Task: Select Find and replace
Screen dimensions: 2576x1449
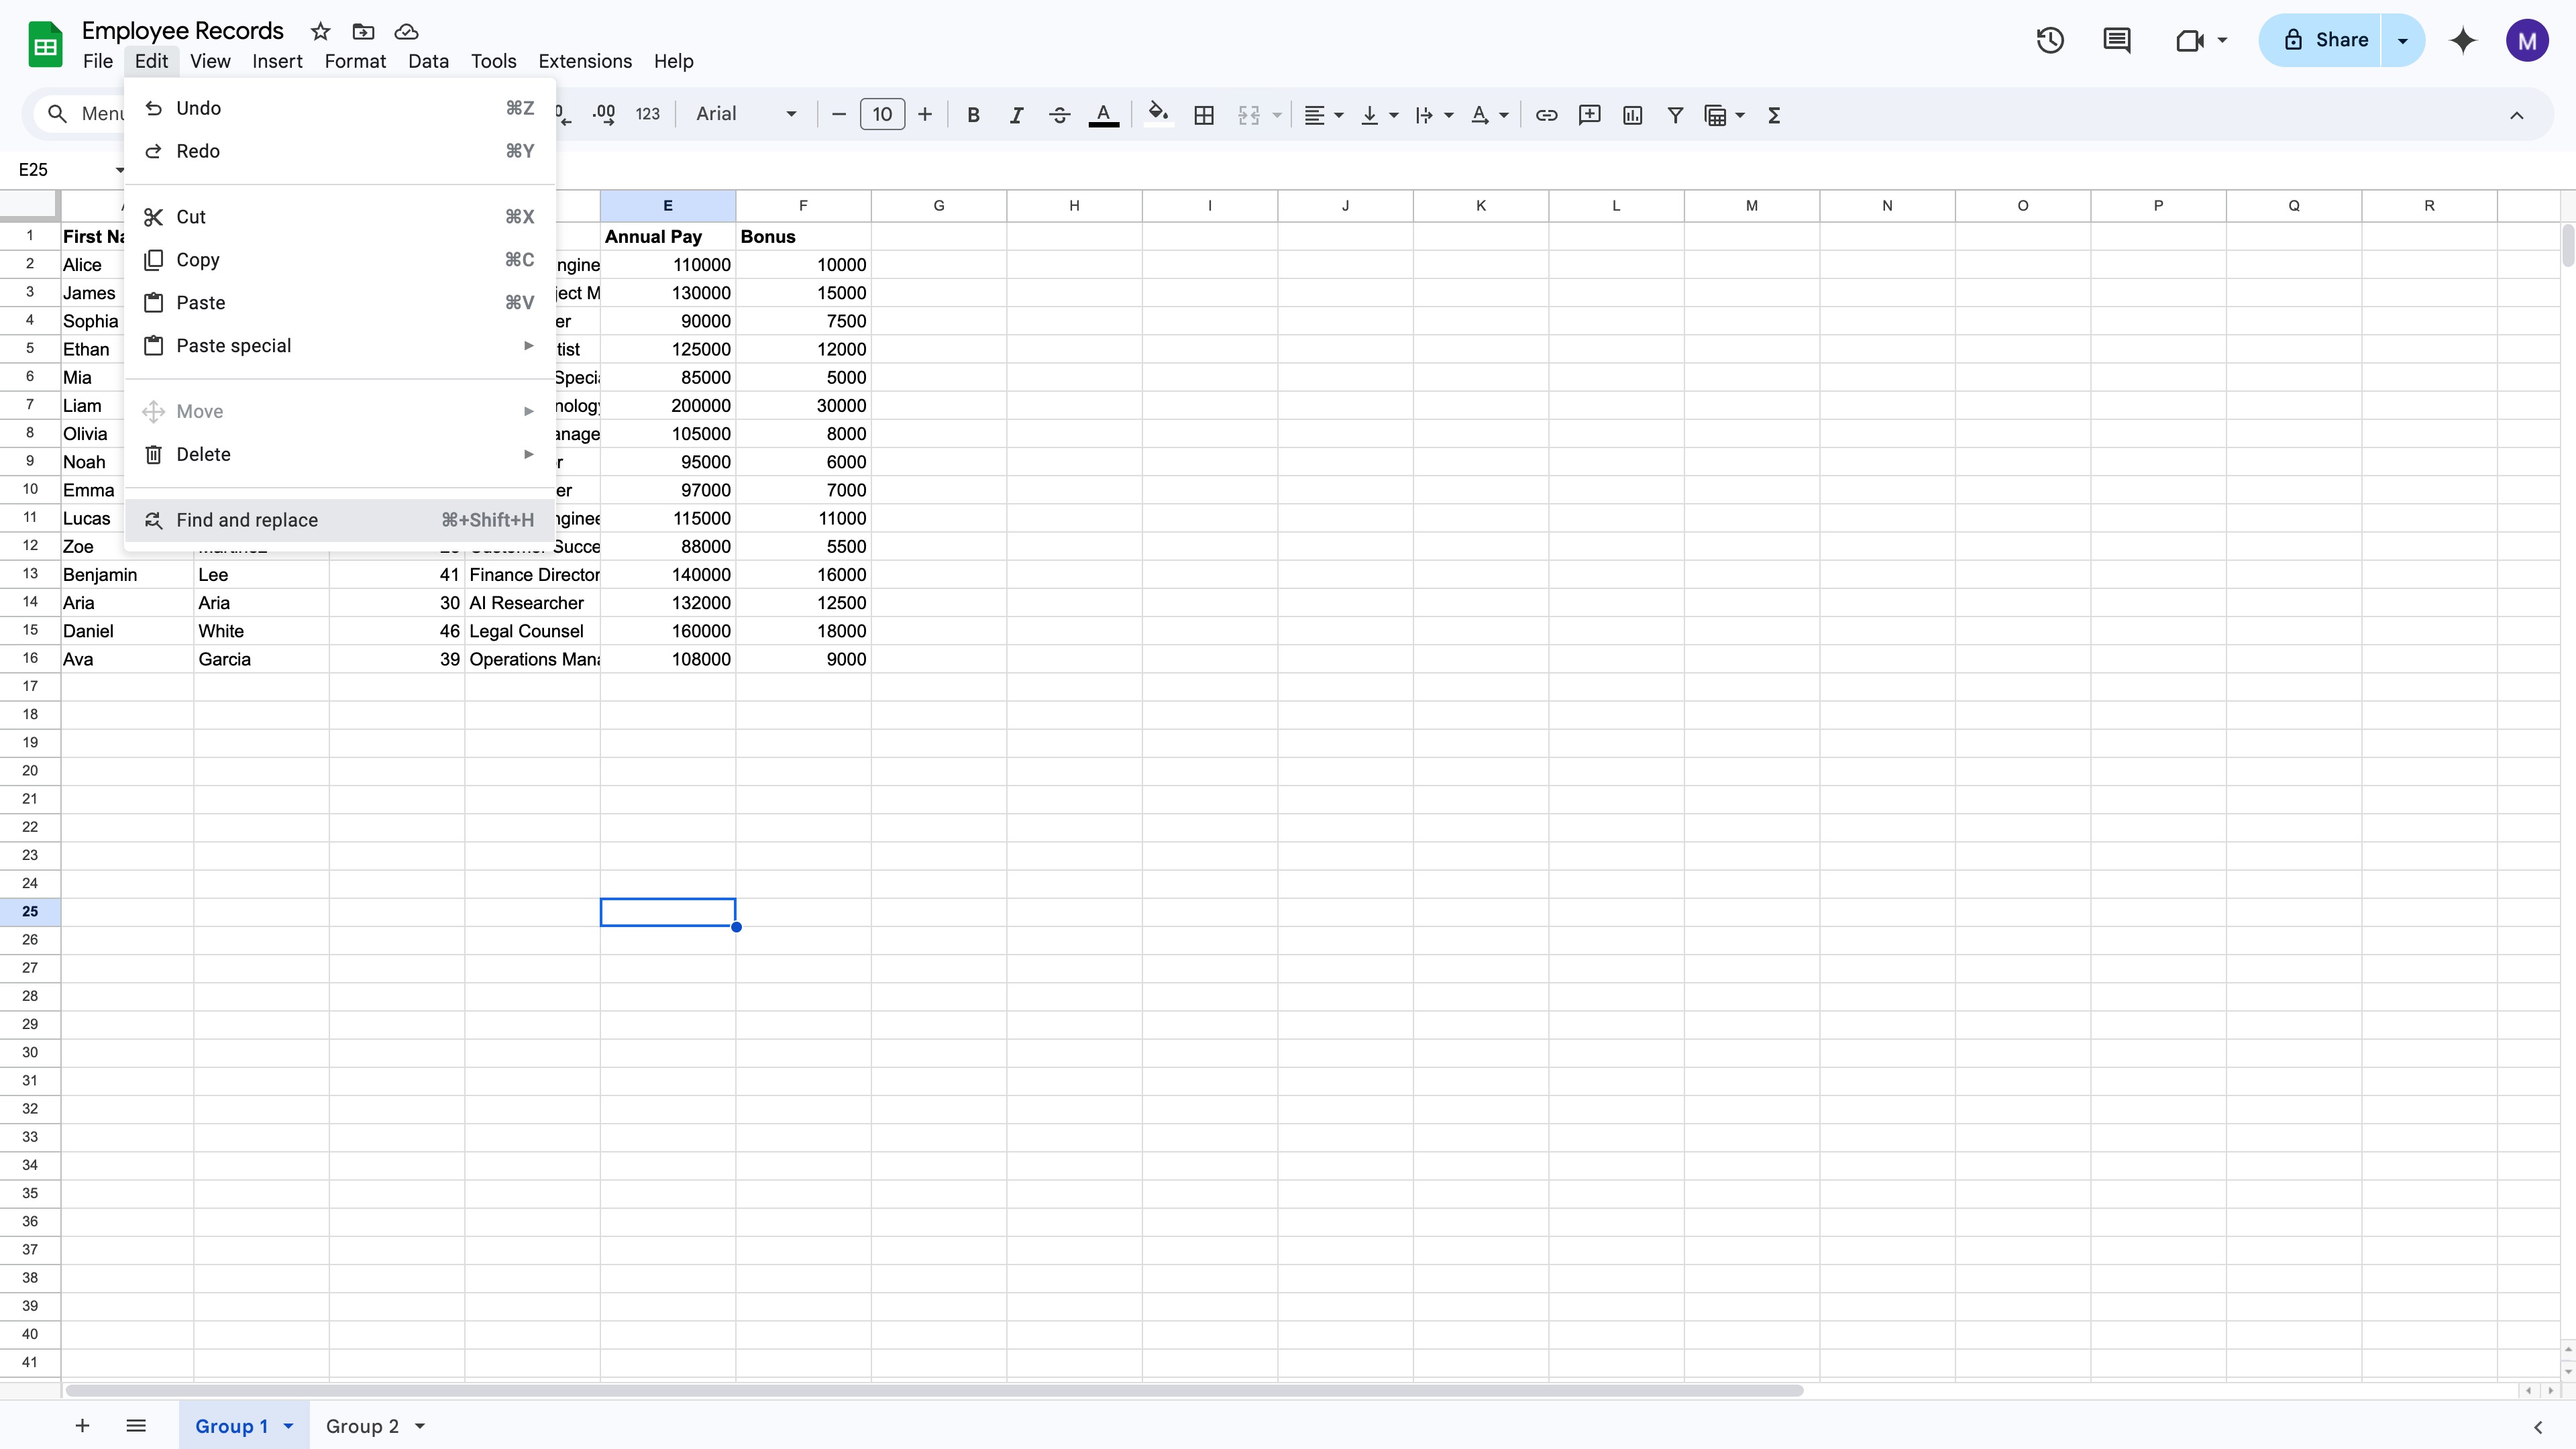Action: [339, 520]
